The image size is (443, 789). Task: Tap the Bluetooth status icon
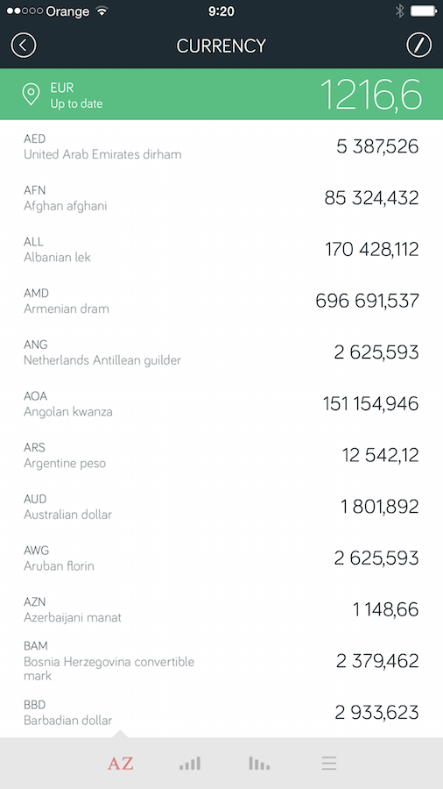[400, 11]
